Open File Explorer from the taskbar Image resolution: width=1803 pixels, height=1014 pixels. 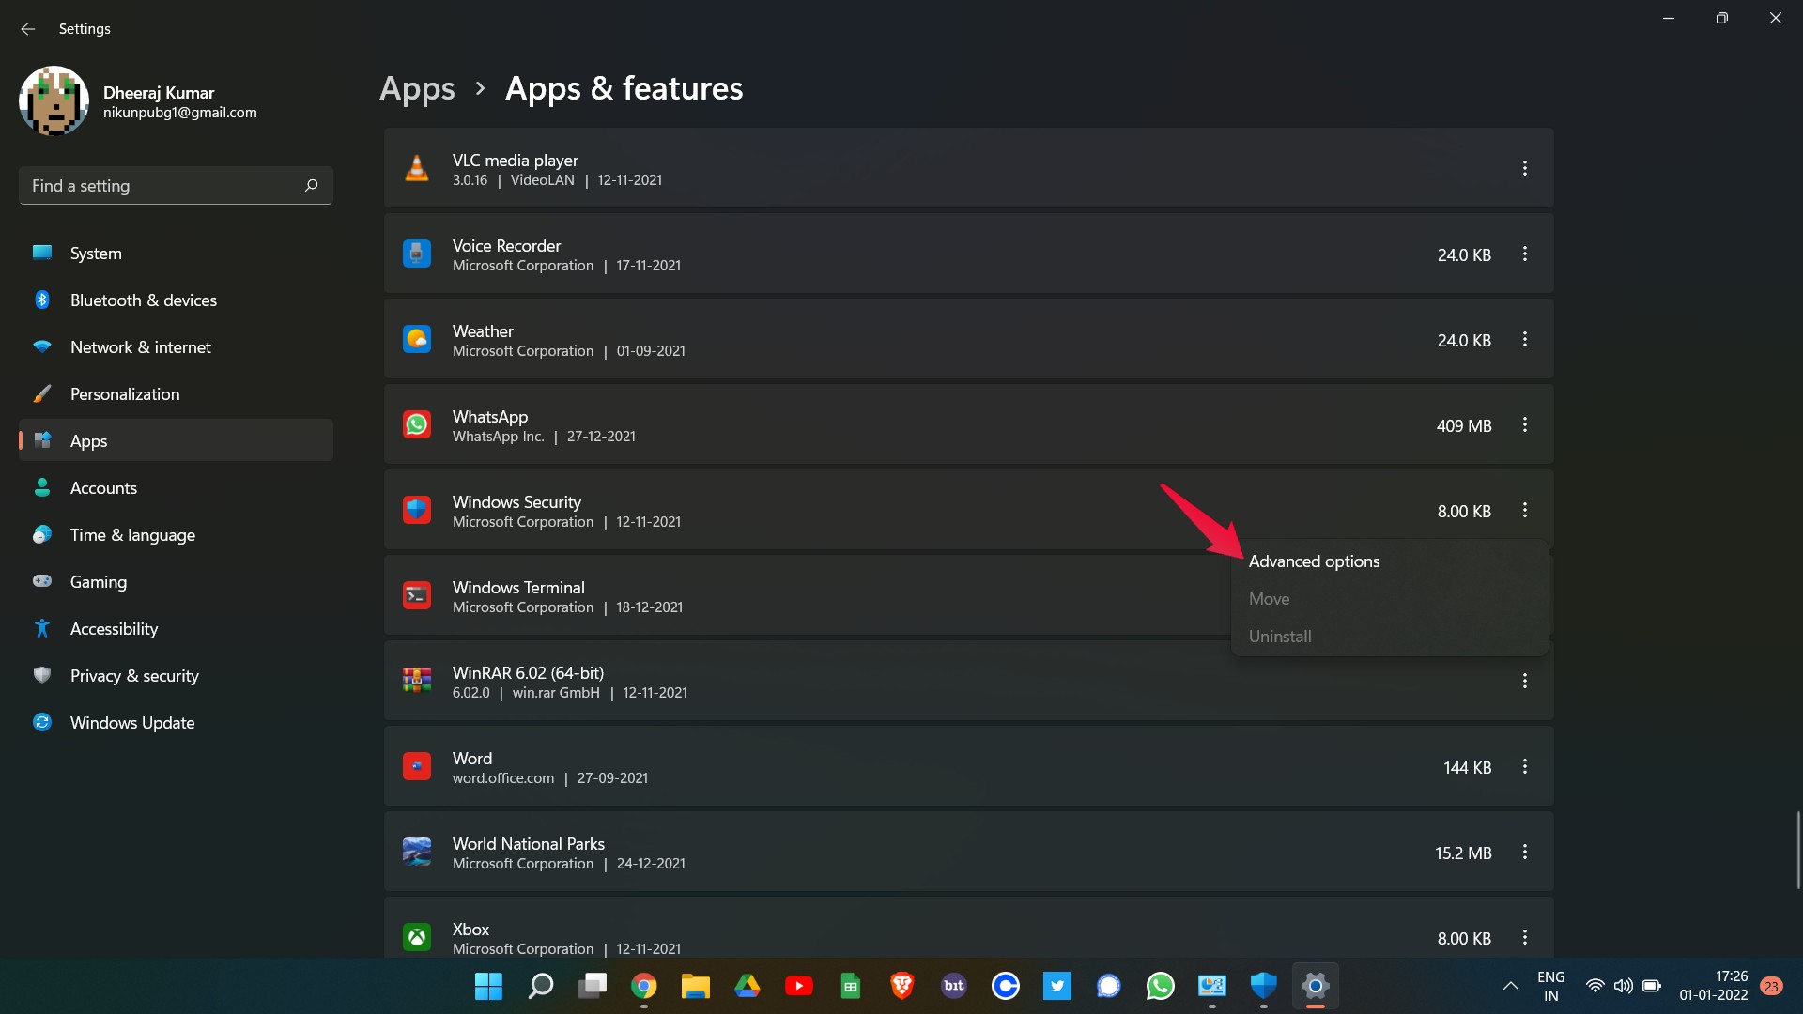(x=696, y=986)
